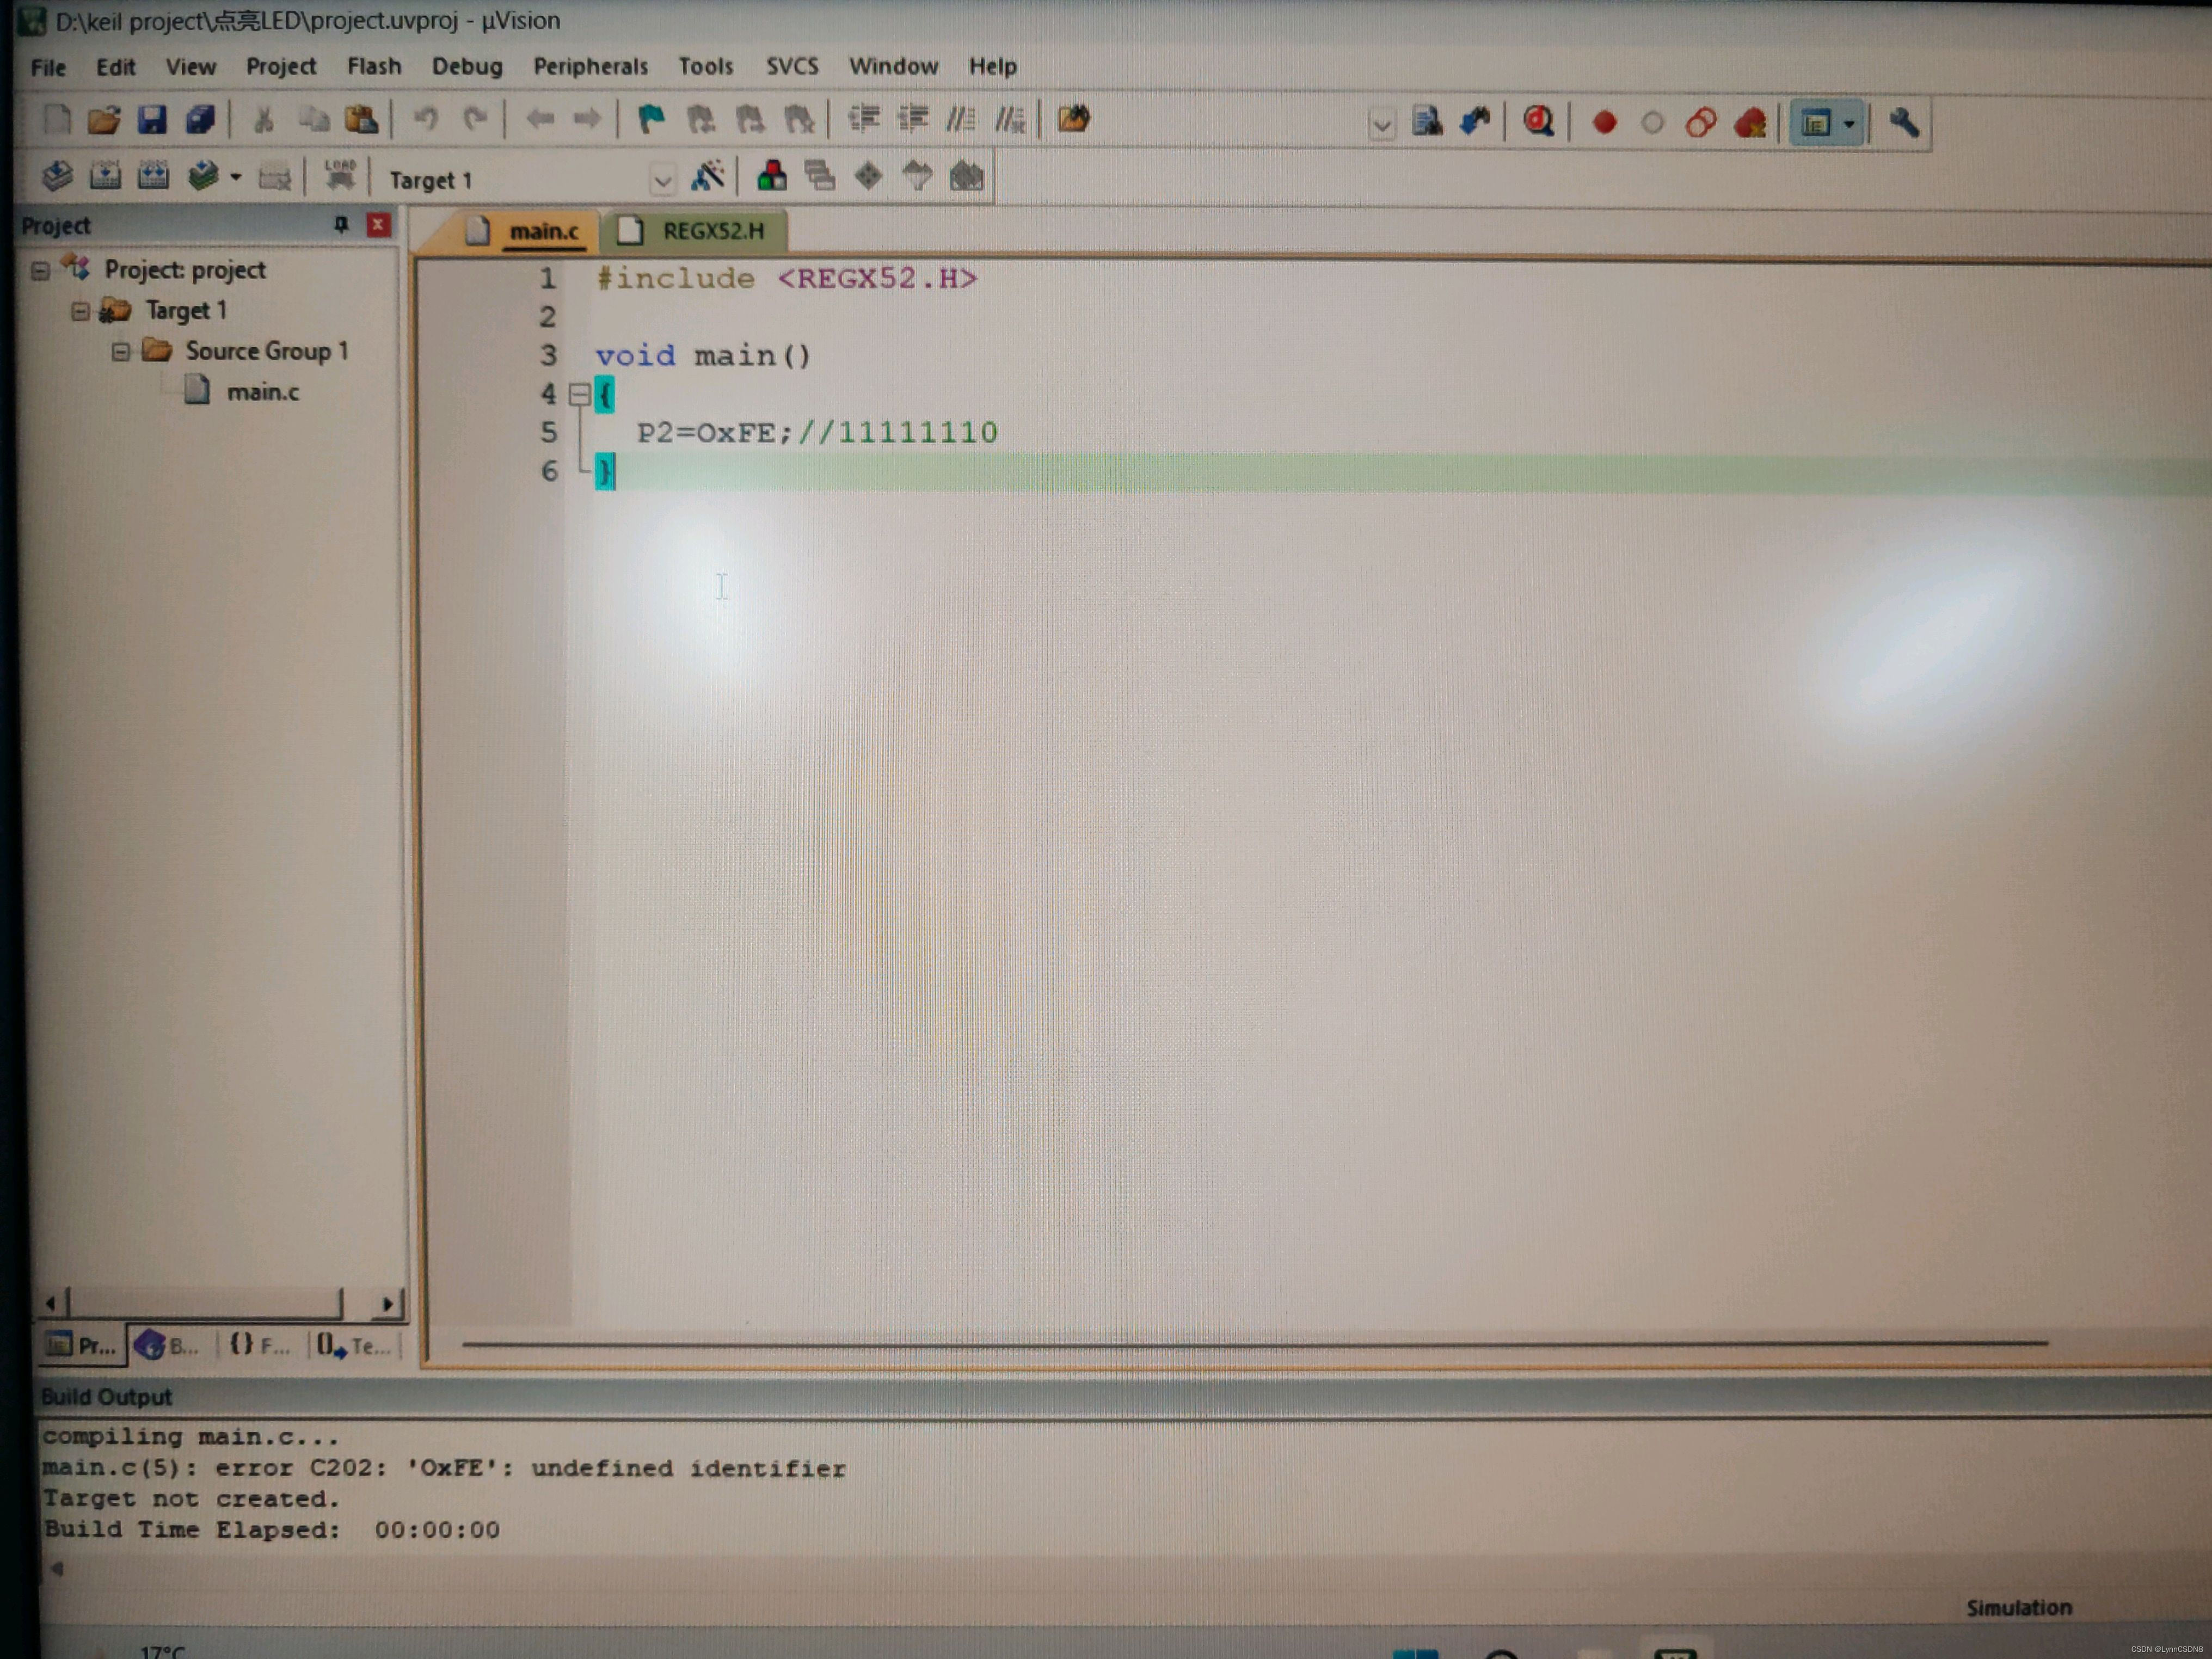Viewport: 2212px width, 1659px height.
Task: Select main.c in the project tree
Action: point(262,392)
